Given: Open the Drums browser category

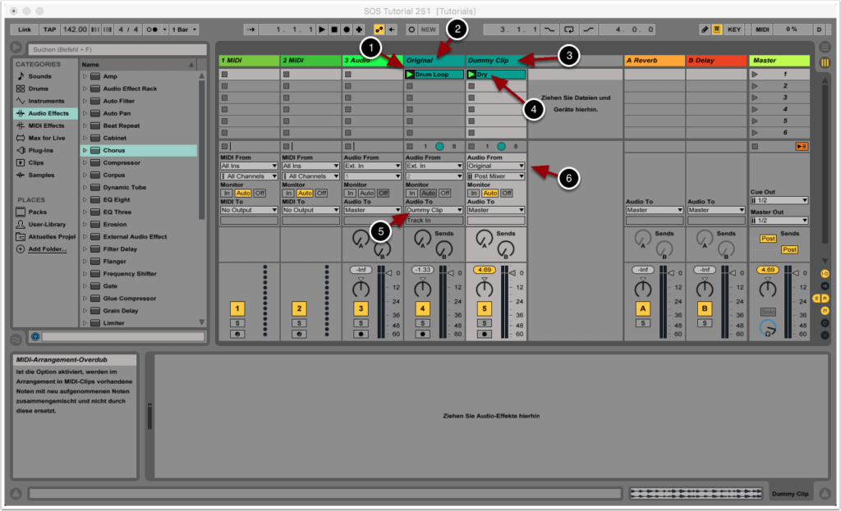Looking at the screenshot, I should [38, 89].
